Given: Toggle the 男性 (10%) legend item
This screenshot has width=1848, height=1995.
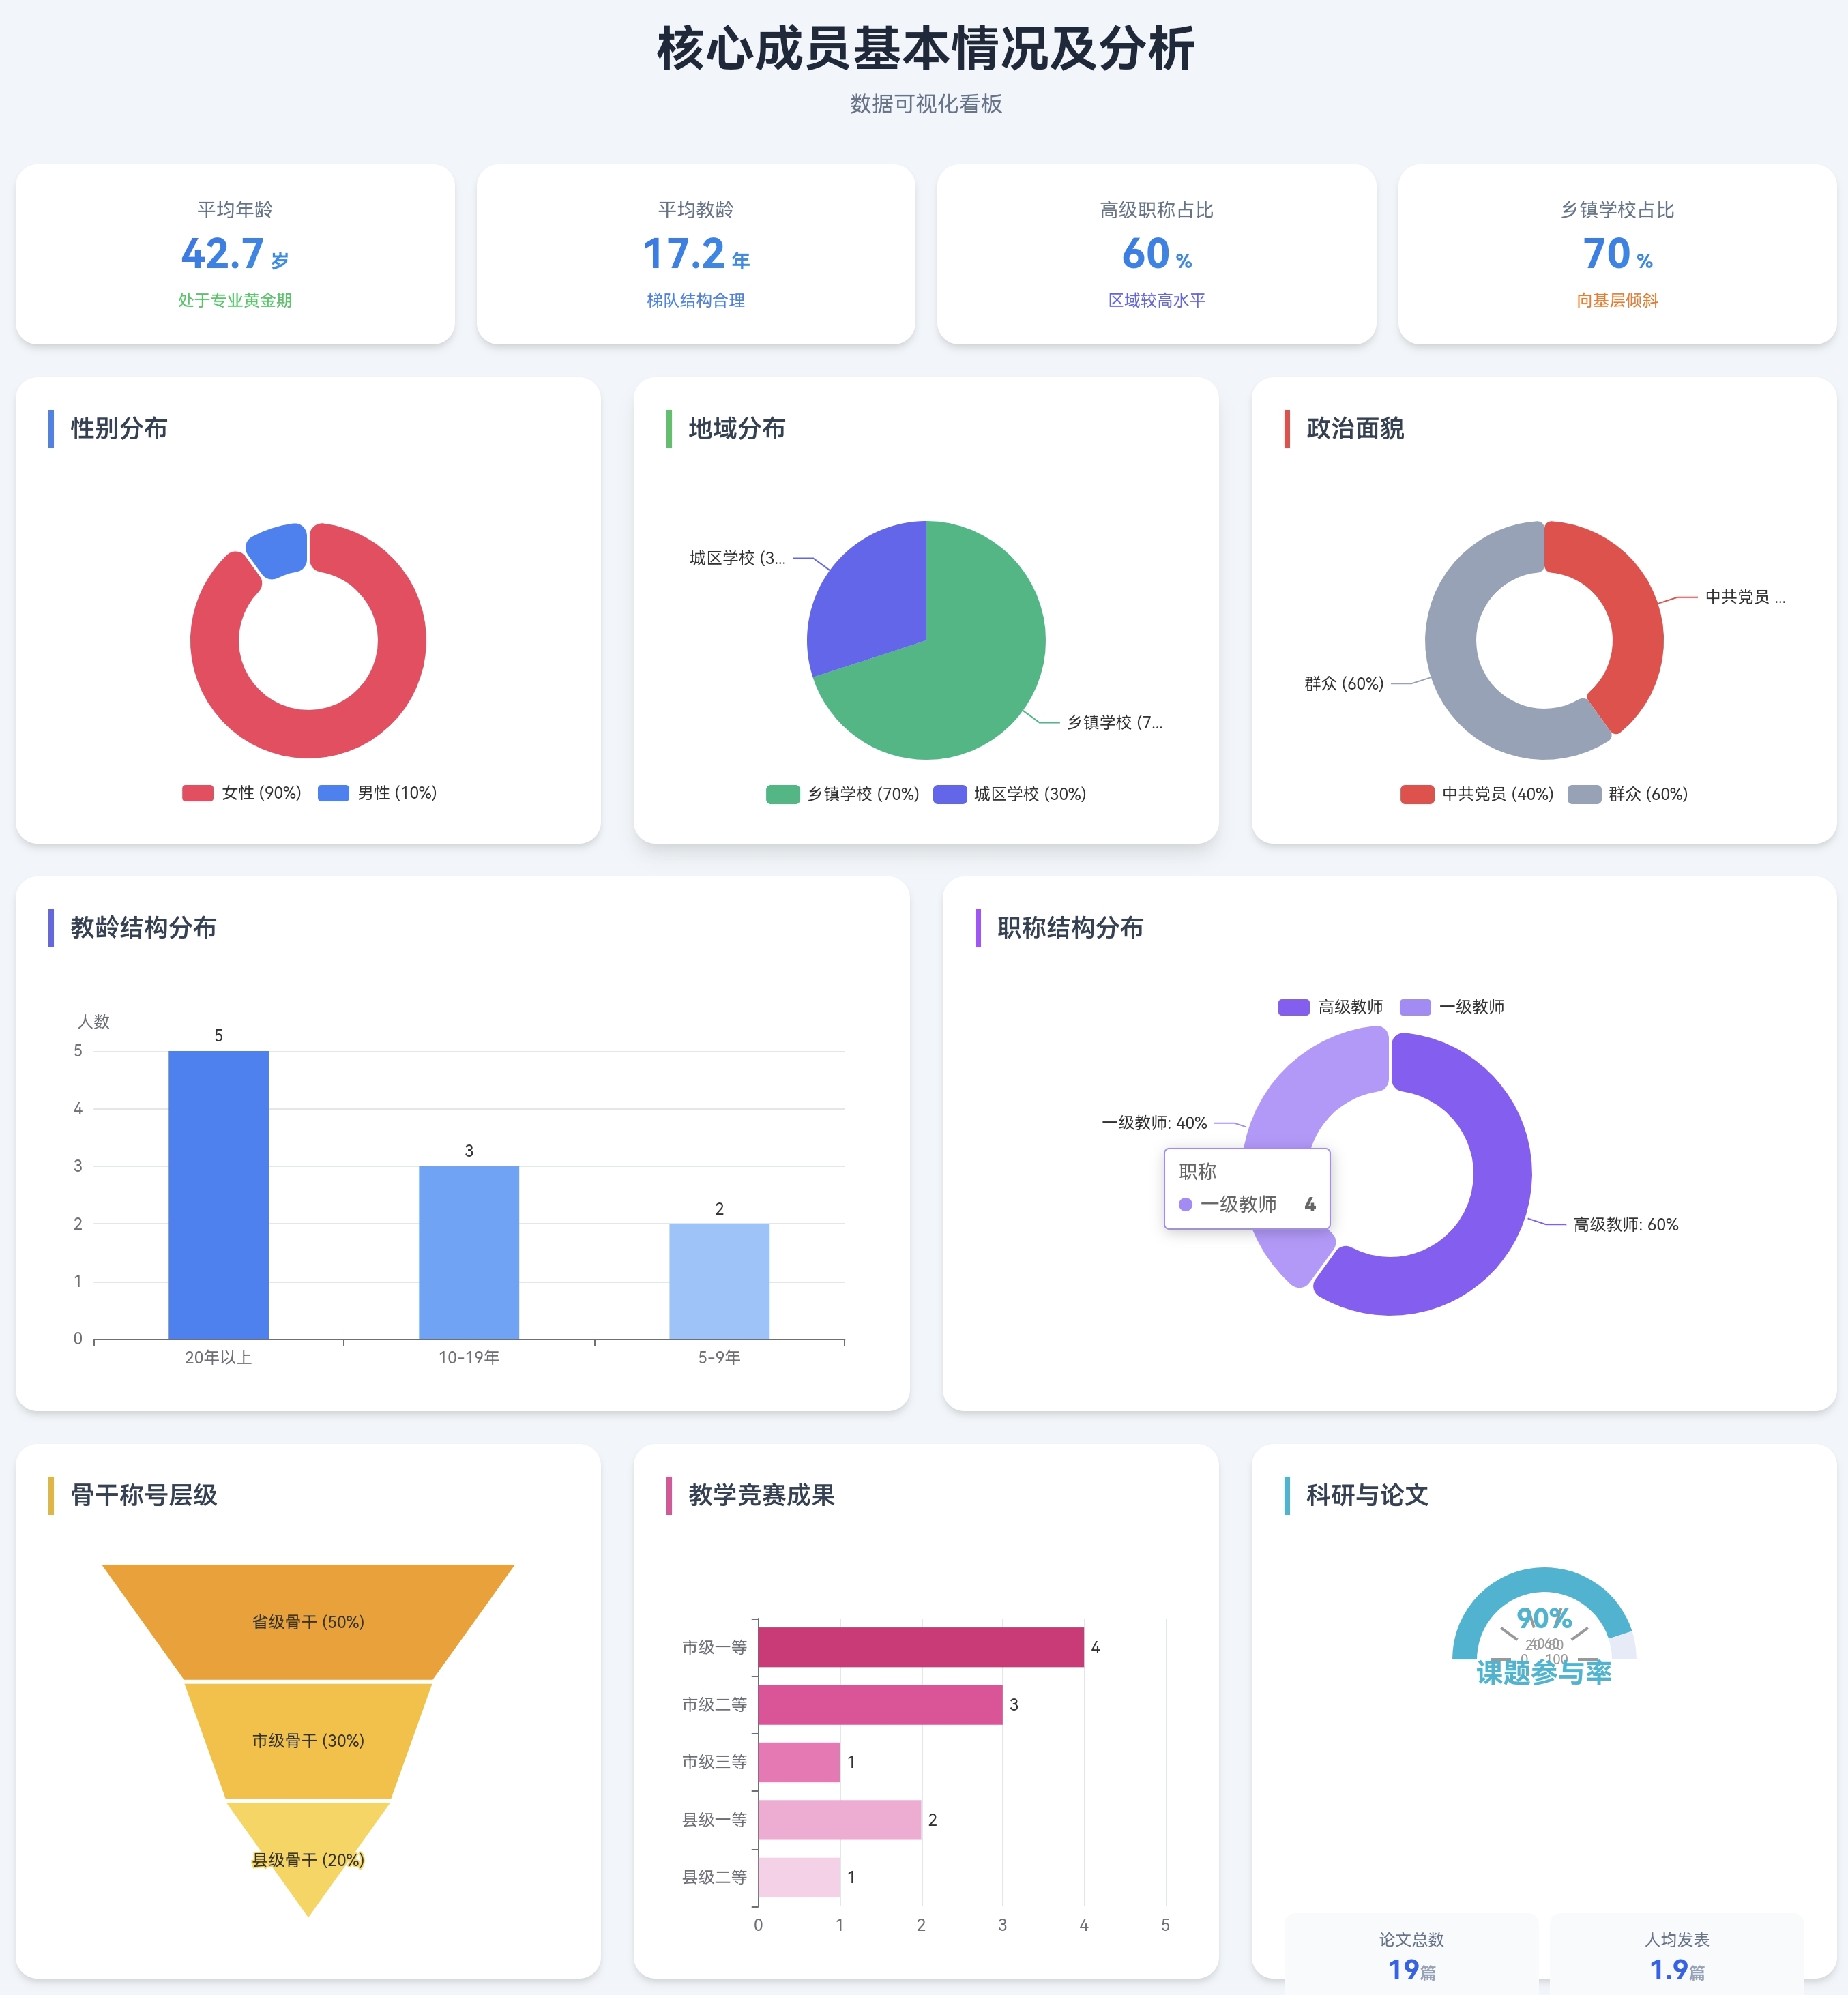Looking at the screenshot, I should click(x=377, y=793).
